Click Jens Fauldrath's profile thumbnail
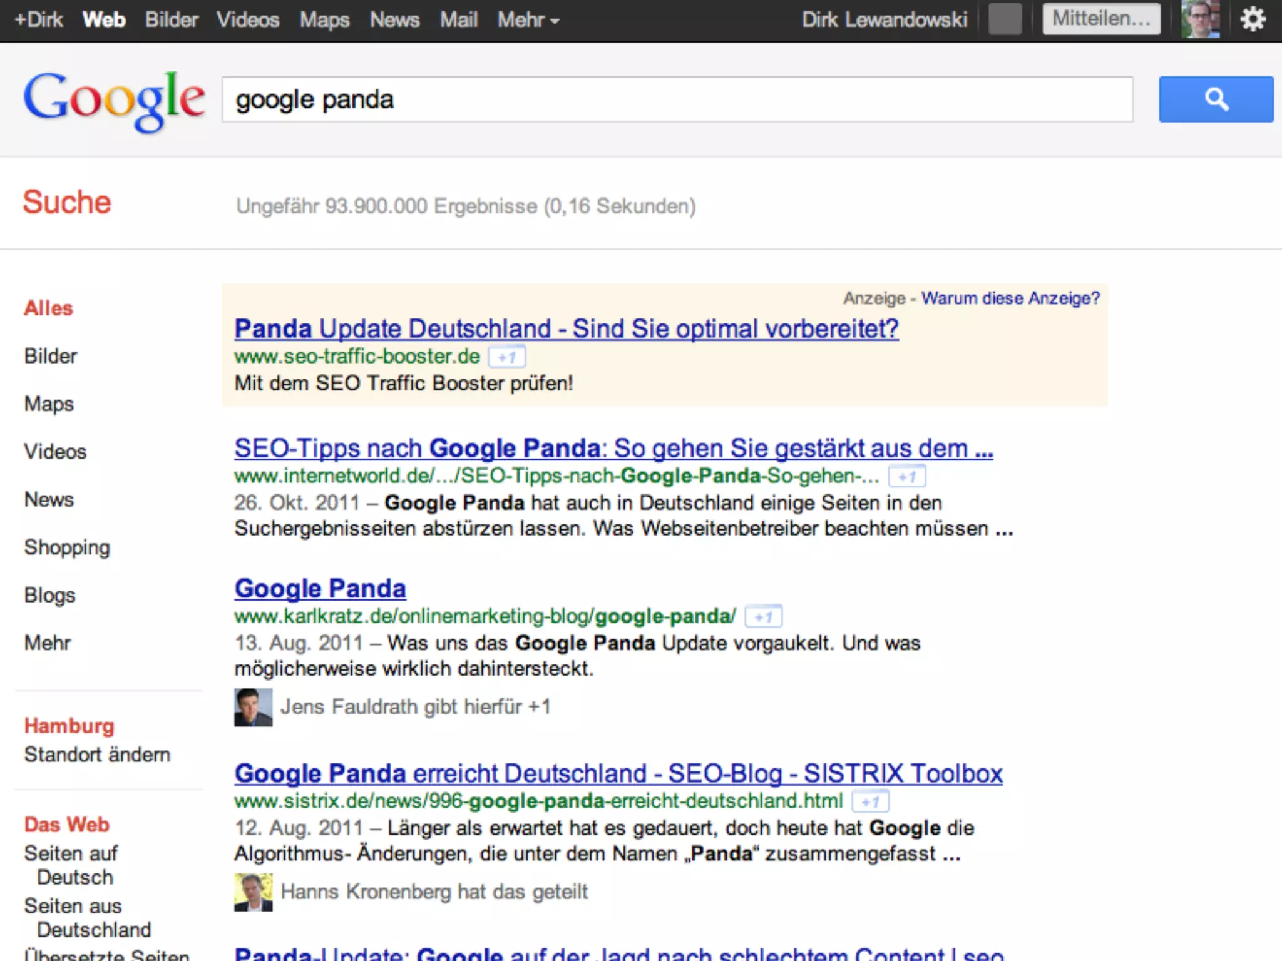1282x961 pixels. 253,707
